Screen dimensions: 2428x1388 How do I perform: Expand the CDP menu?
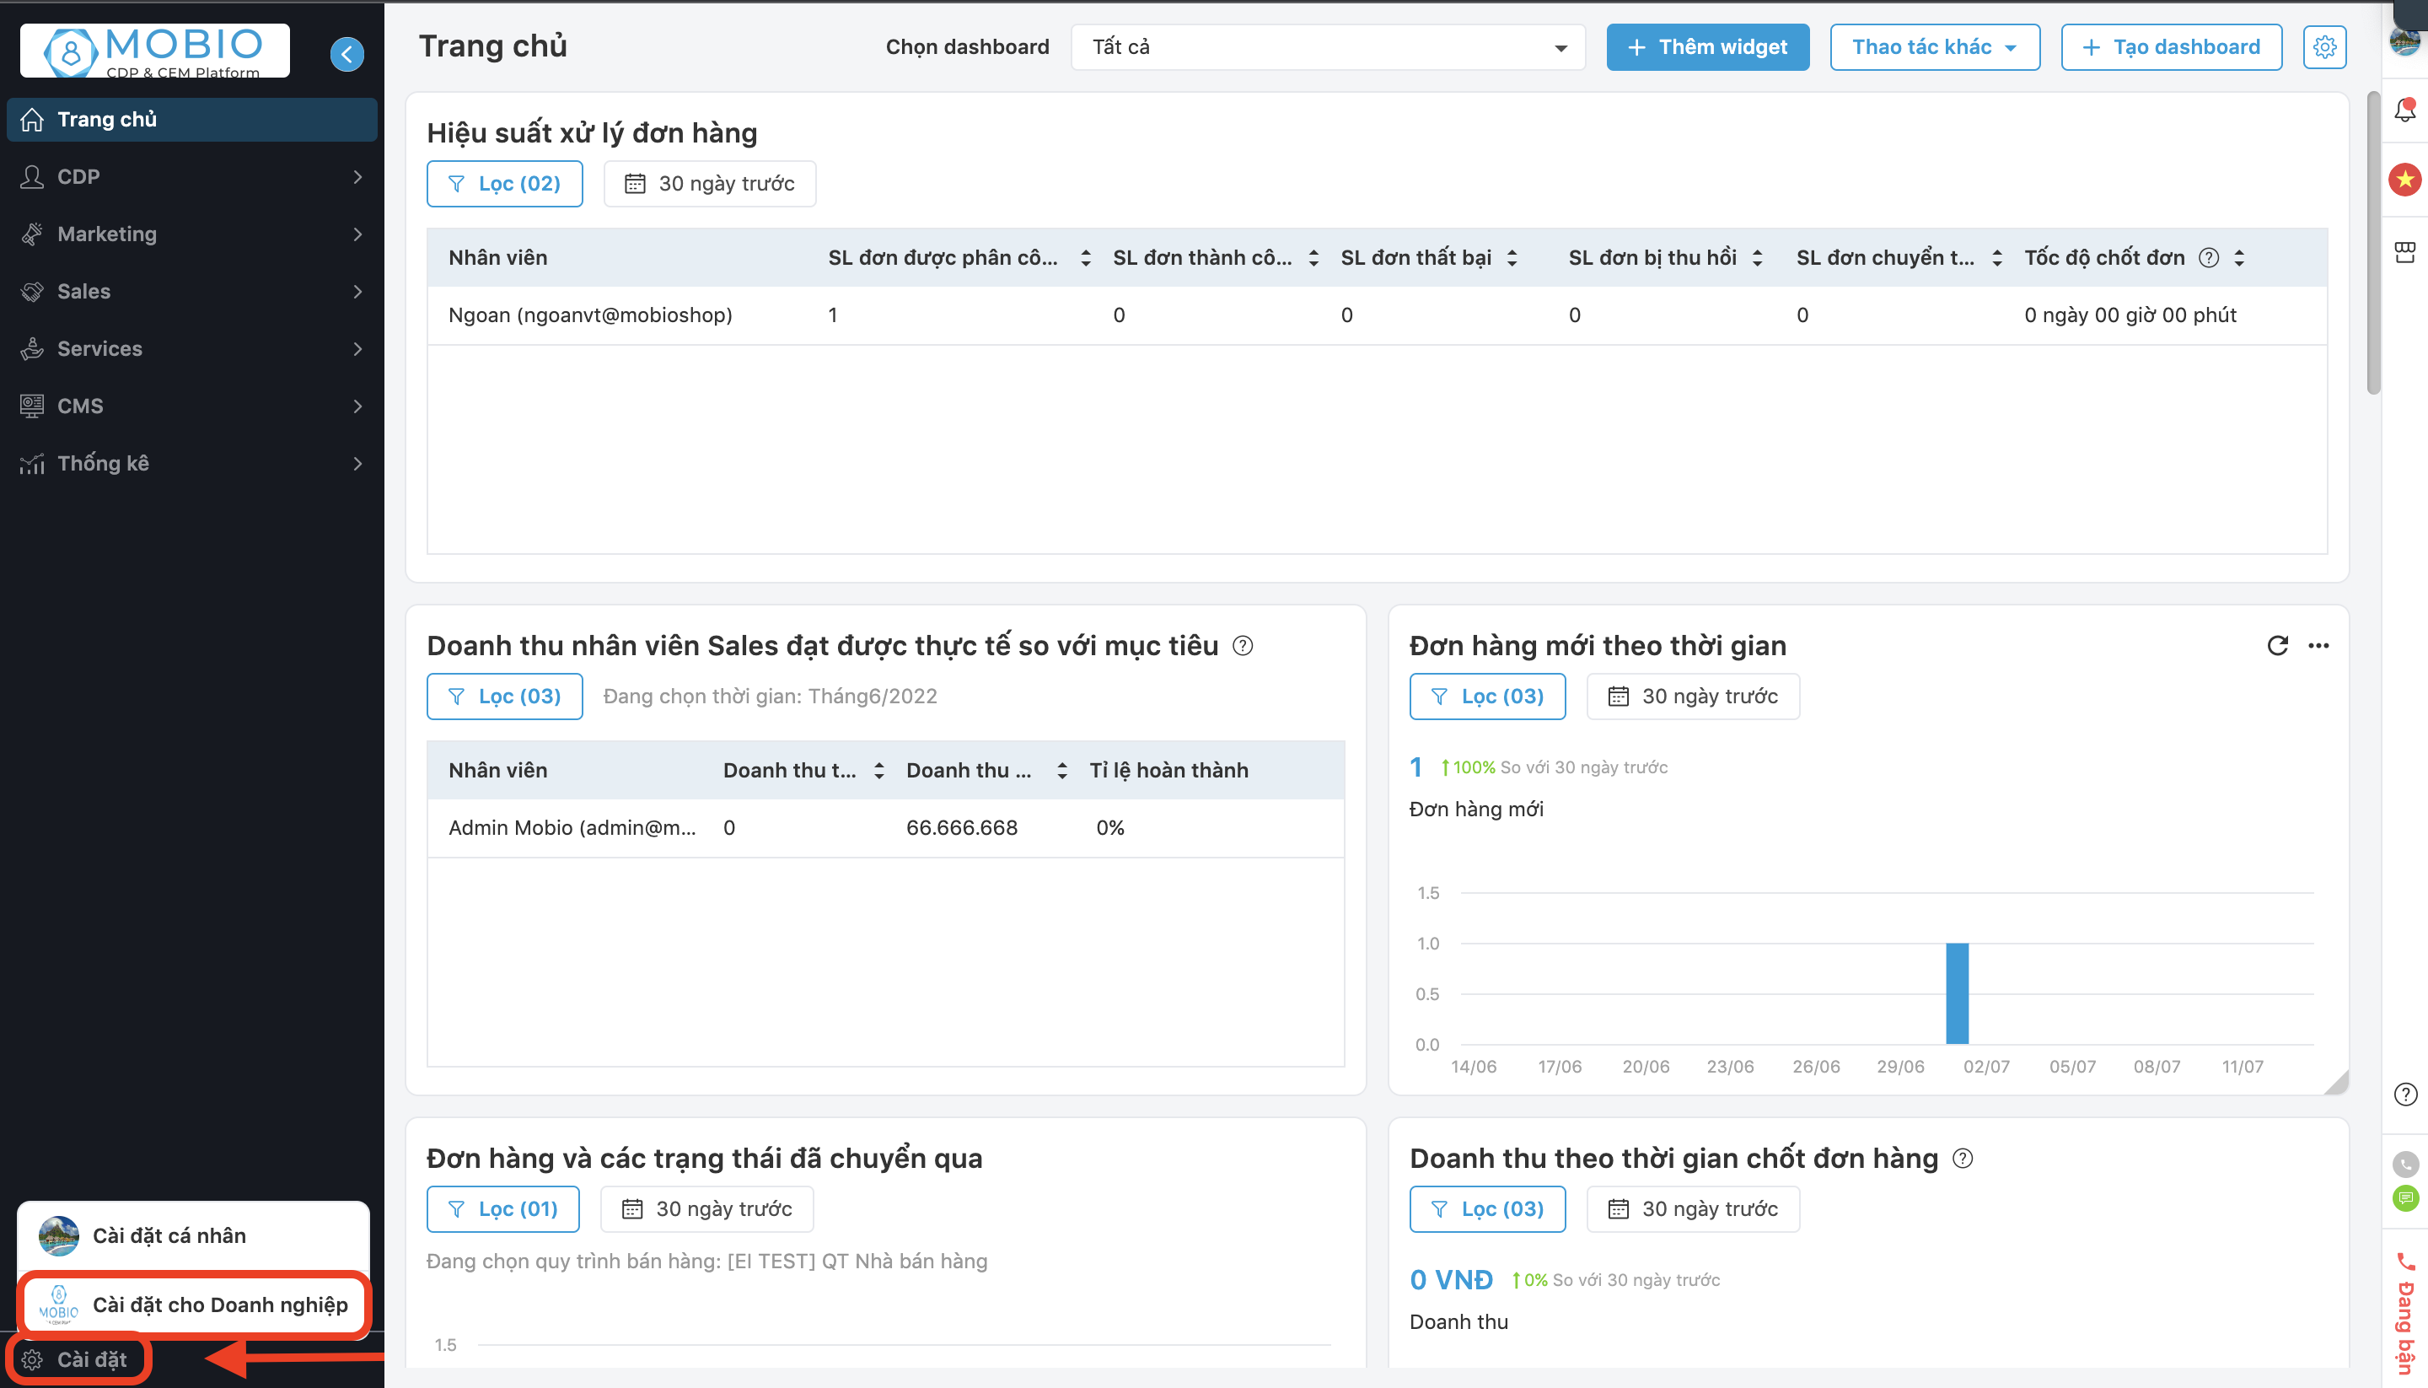coord(191,176)
